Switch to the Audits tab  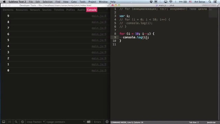click(x=81, y=10)
